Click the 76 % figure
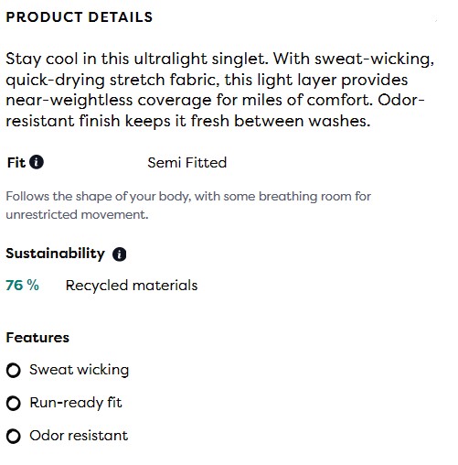The height and width of the screenshot is (465, 458). [22, 286]
